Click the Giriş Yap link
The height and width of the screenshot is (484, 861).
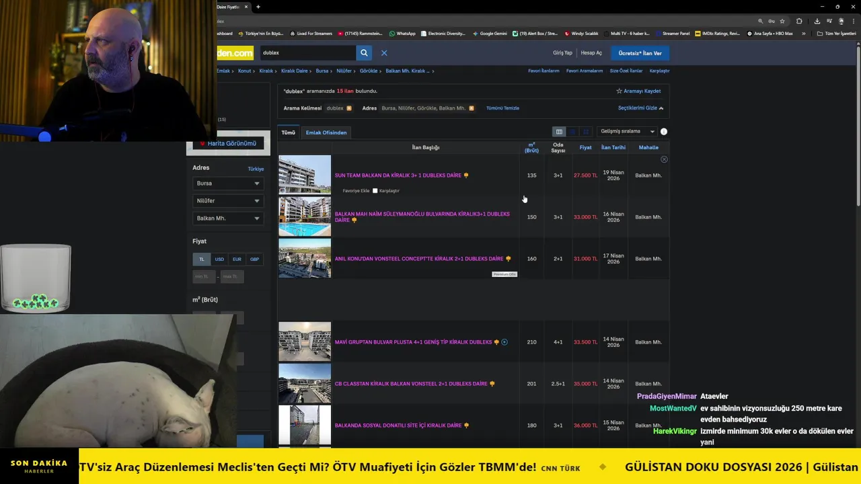point(562,53)
